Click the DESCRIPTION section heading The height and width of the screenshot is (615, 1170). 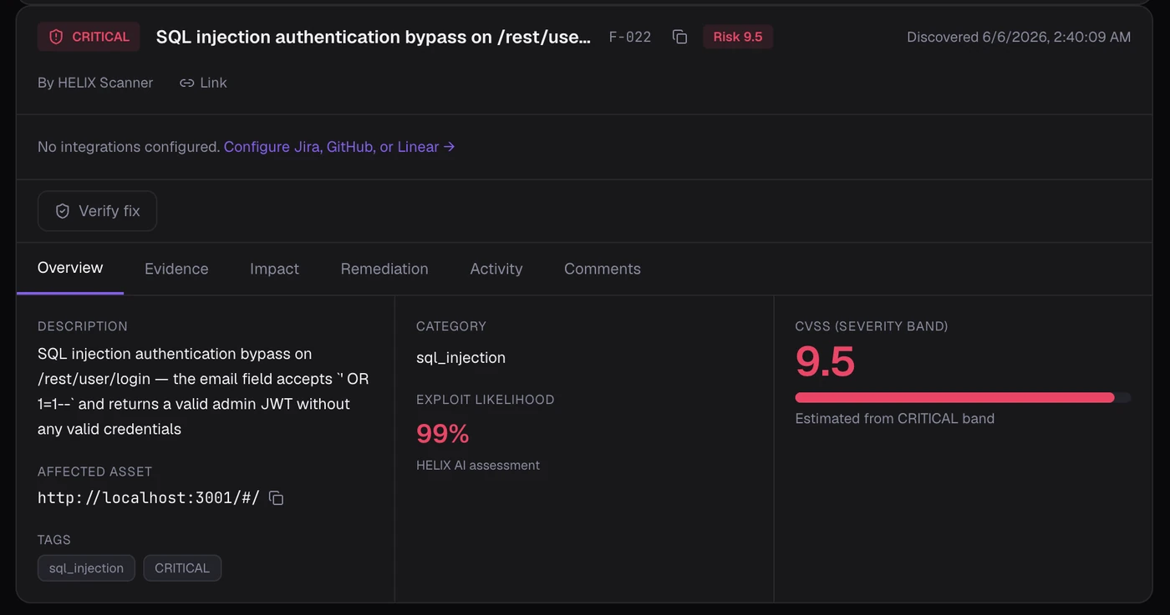(x=83, y=326)
